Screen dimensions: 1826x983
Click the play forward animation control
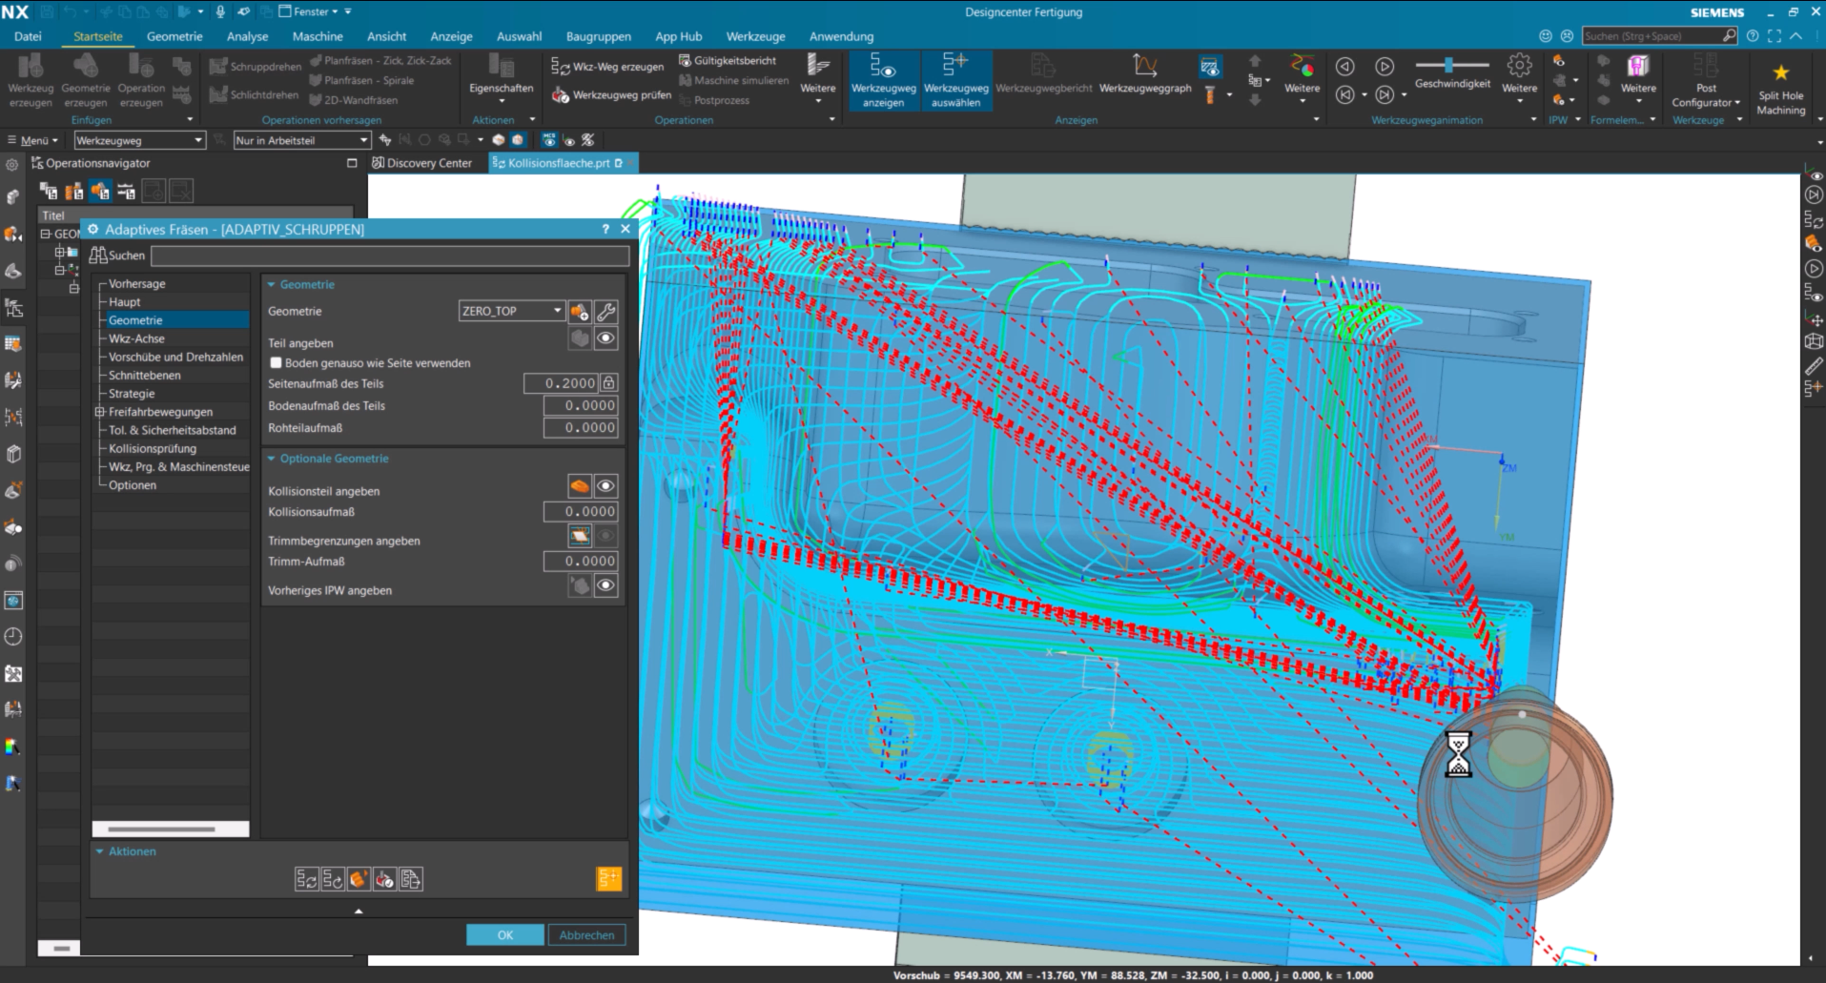tap(1385, 66)
